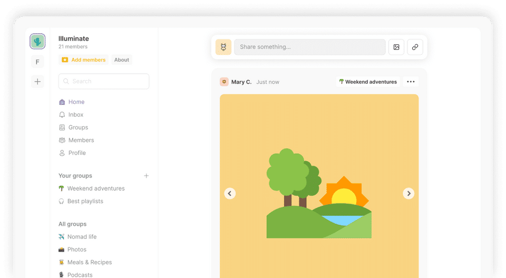This screenshot has width=506, height=278.
Task: Click the Home house icon
Action: [x=62, y=102]
